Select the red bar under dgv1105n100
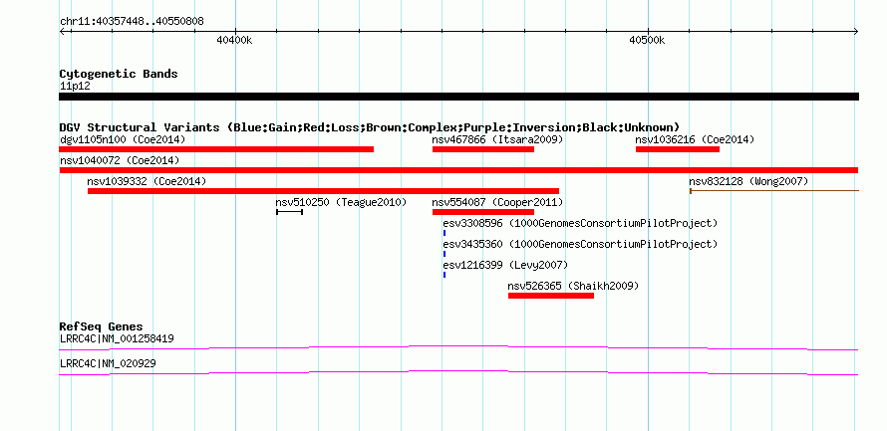887x431 pixels. click(216, 149)
